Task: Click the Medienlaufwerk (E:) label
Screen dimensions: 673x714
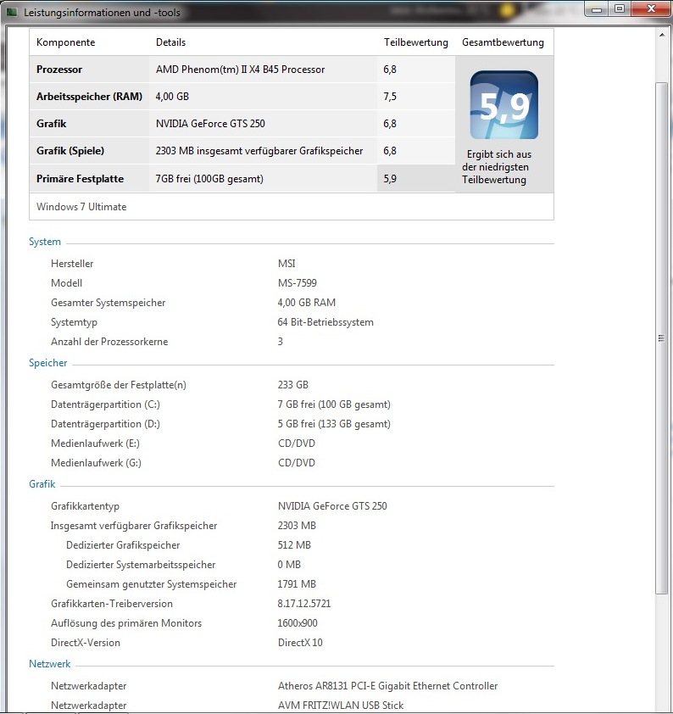Action: (95, 443)
